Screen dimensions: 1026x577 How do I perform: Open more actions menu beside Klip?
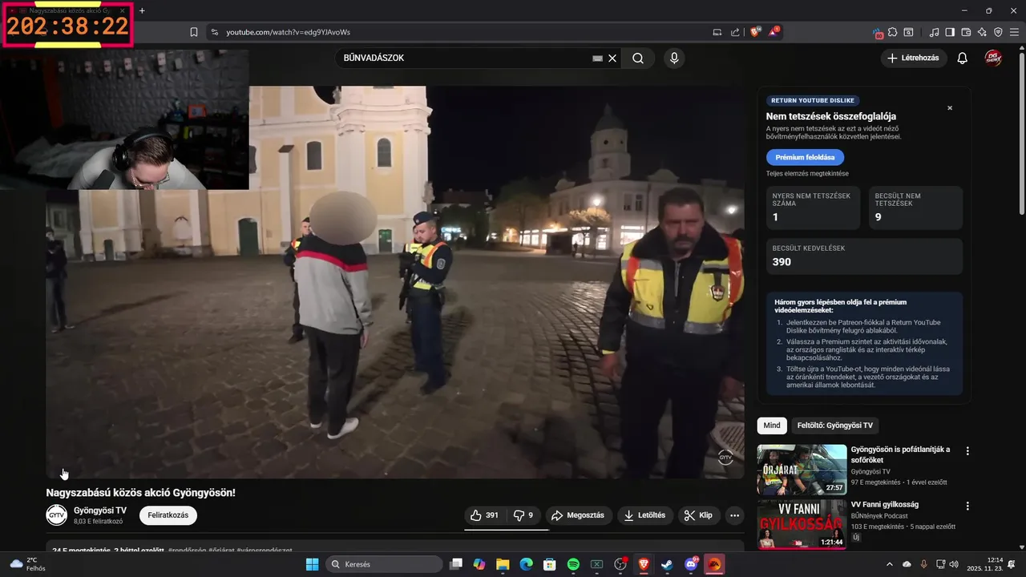coord(734,515)
